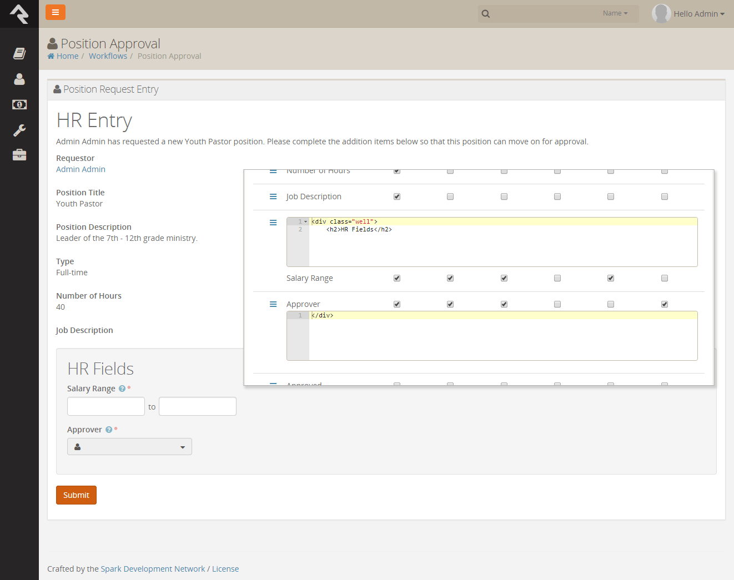
Task: Click the person icon in the Approver picker
Action: (78, 447)
